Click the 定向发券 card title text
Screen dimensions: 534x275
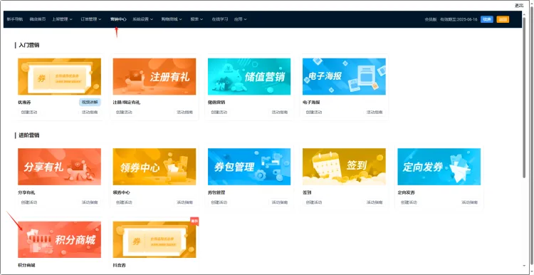click(x=406, y=192)
